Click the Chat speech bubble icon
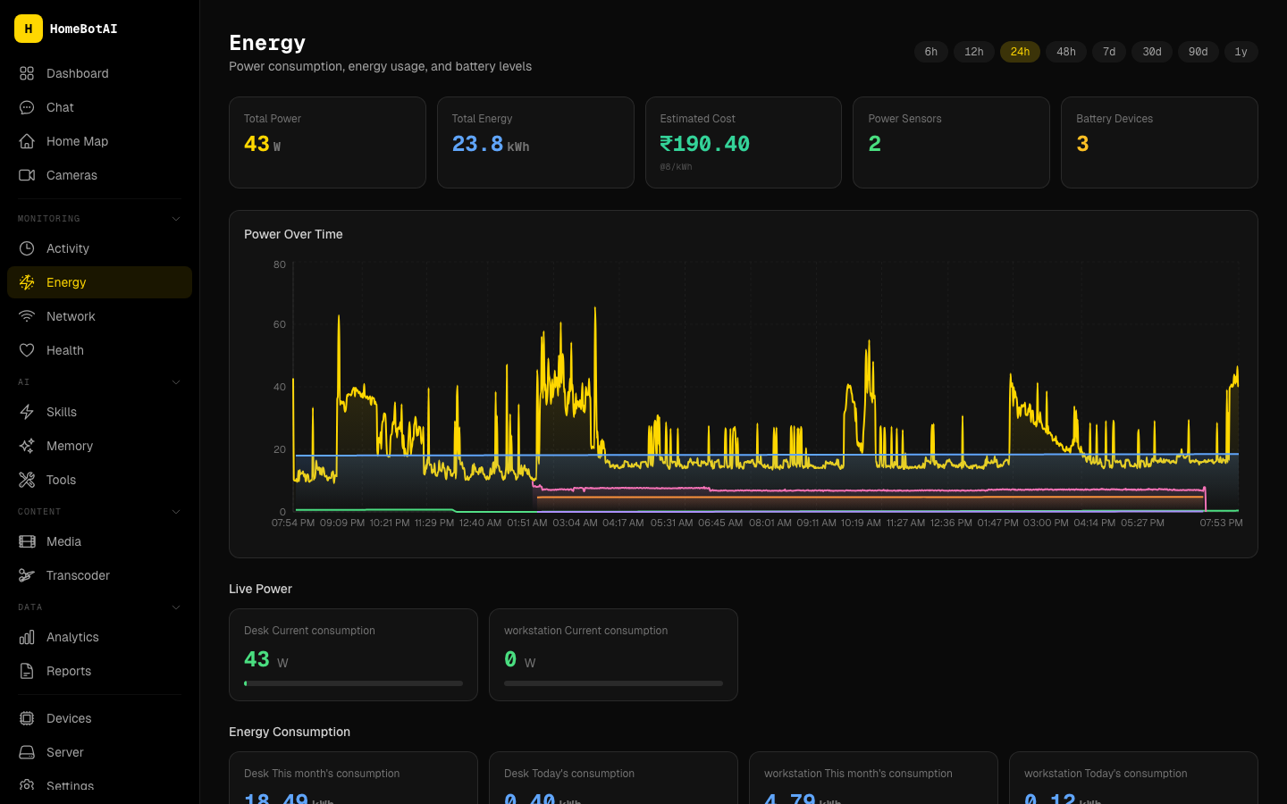Screen dimensions: 1287x804 point(27,107)
